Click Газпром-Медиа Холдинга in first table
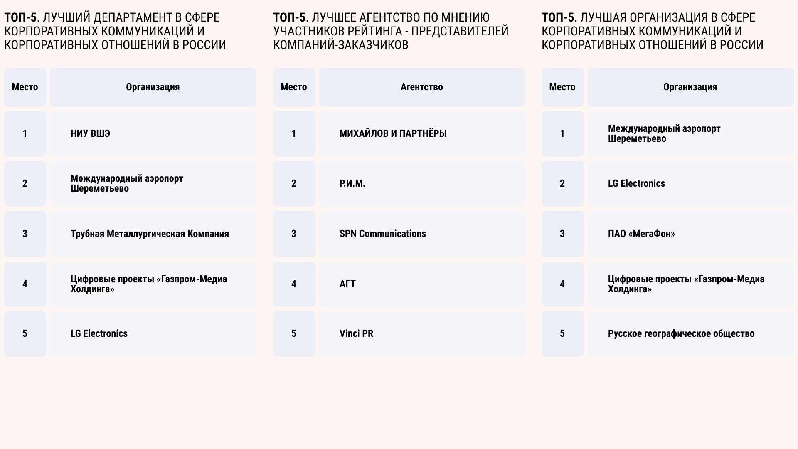Viewport: 798px width, 449px height. click(x=148, y=284)
